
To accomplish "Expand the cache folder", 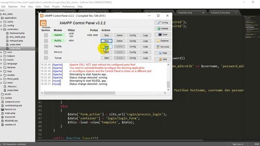I will 1,21.
